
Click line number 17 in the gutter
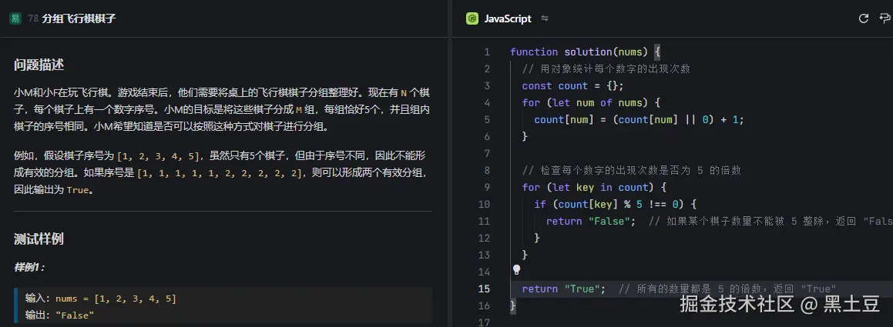tap(484, 322)
